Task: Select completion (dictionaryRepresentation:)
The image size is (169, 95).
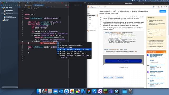Action: pyautogui.click(x=74, y=45)
